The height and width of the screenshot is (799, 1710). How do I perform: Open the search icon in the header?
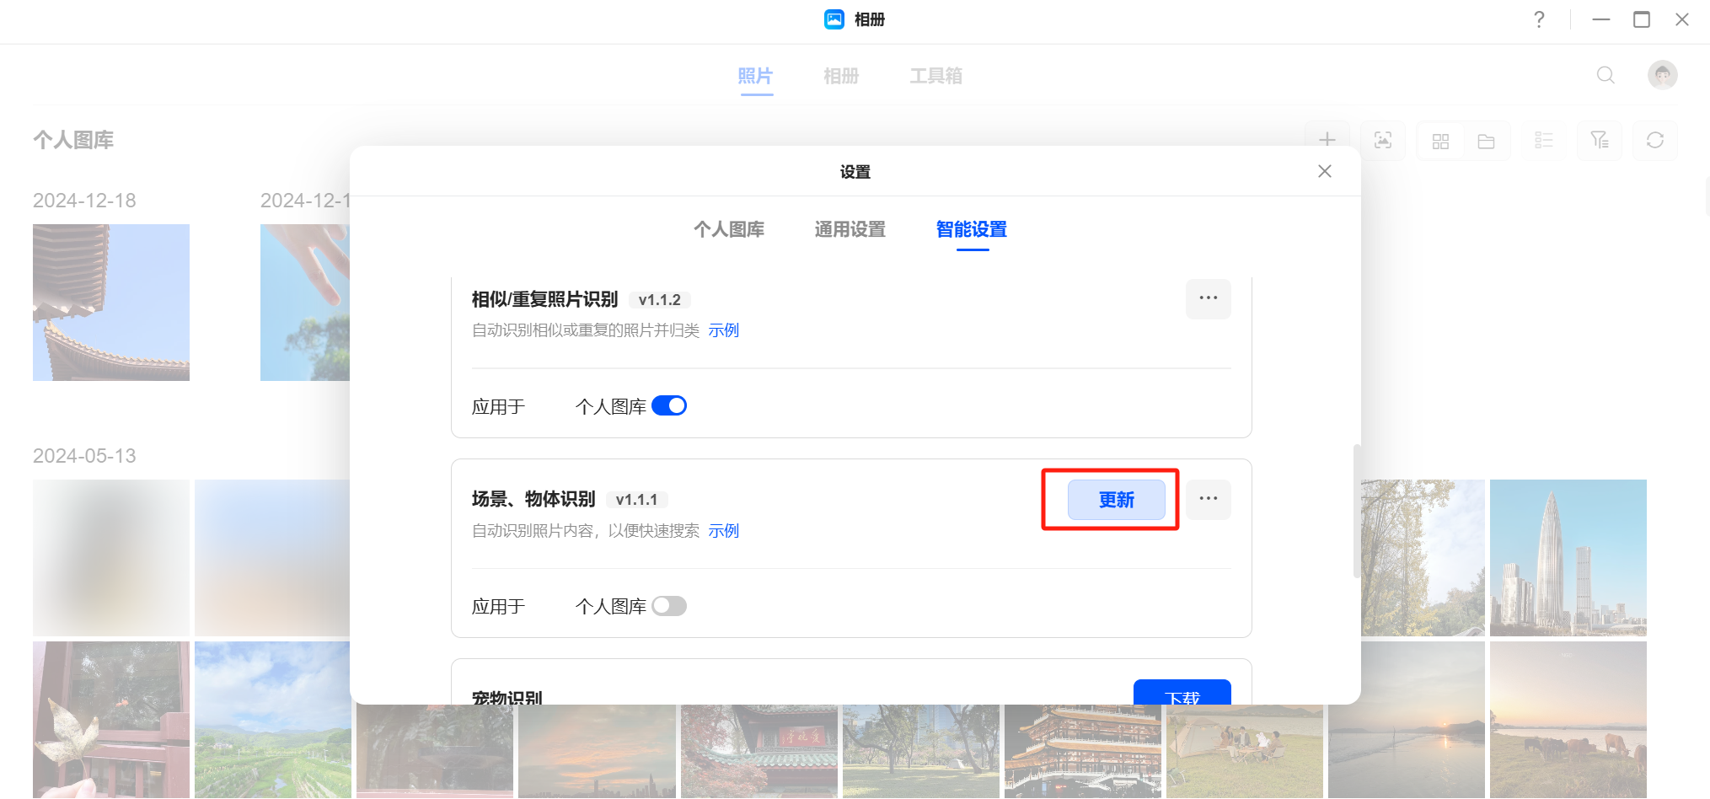click(1605, 75)
